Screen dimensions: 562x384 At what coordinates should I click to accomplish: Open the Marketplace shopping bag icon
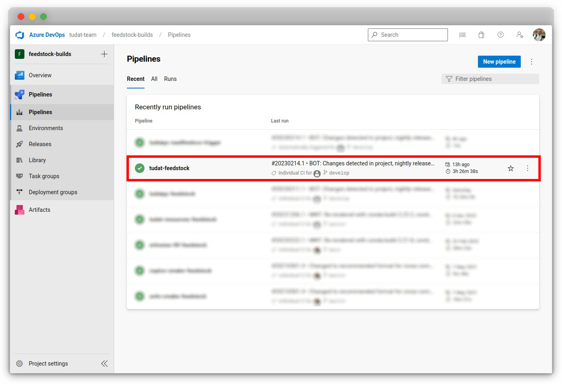point(482,35)
